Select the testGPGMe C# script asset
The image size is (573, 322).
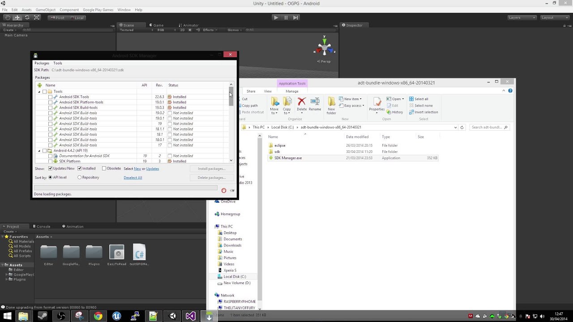(139, 255)
